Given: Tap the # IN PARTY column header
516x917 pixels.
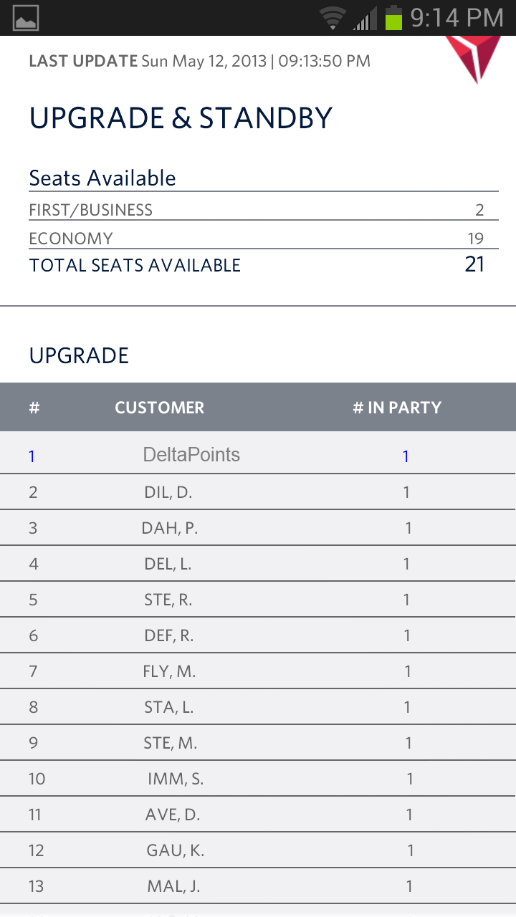Looking at the screenshot, I should [397, 408].
